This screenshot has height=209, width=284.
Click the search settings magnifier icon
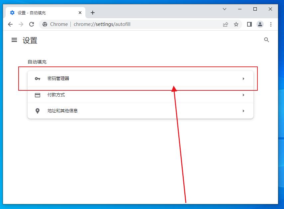click(x=266, y=40)
